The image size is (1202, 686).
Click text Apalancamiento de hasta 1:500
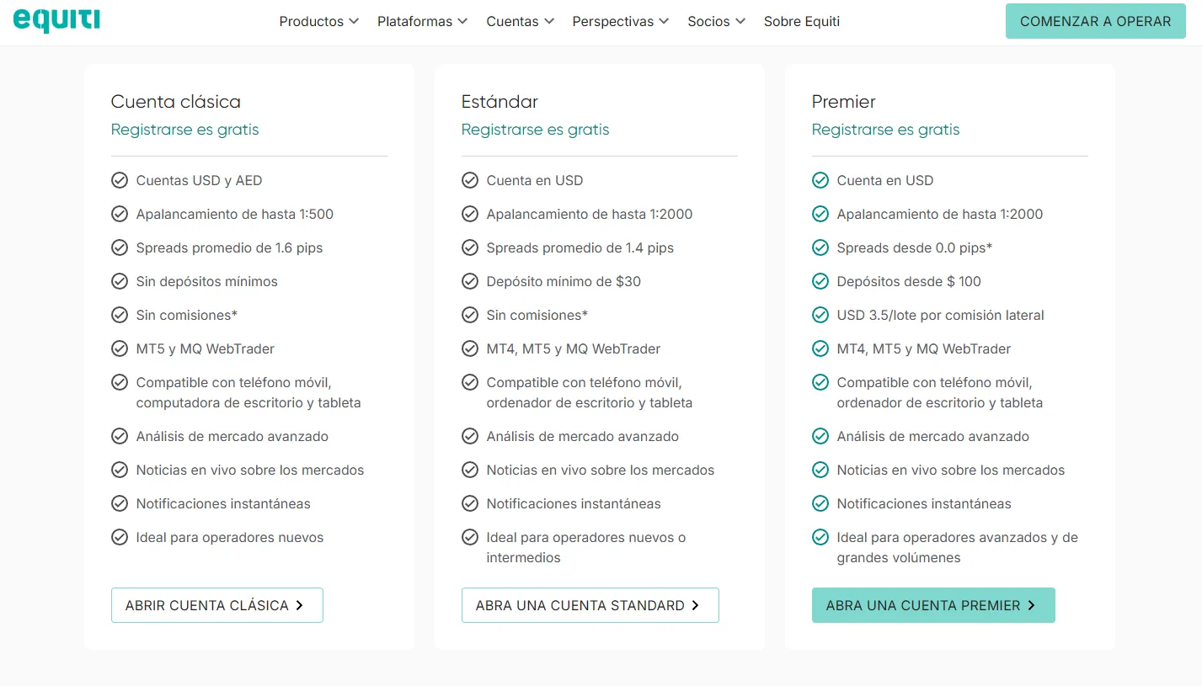tap(235, 214)
